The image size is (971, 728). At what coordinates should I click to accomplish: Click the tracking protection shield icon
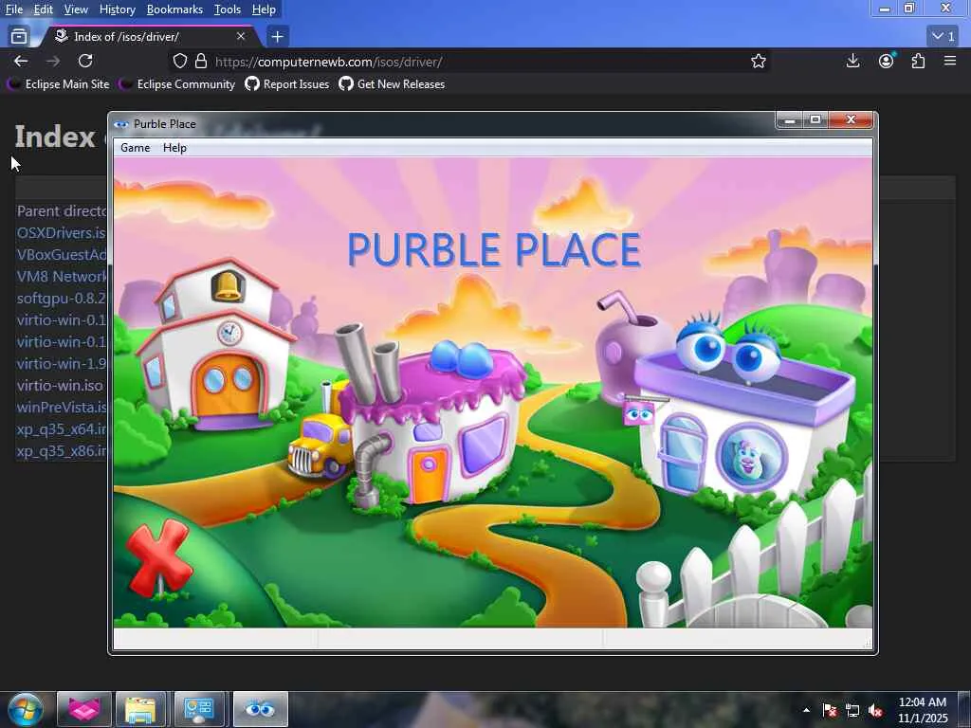(180, 62)
